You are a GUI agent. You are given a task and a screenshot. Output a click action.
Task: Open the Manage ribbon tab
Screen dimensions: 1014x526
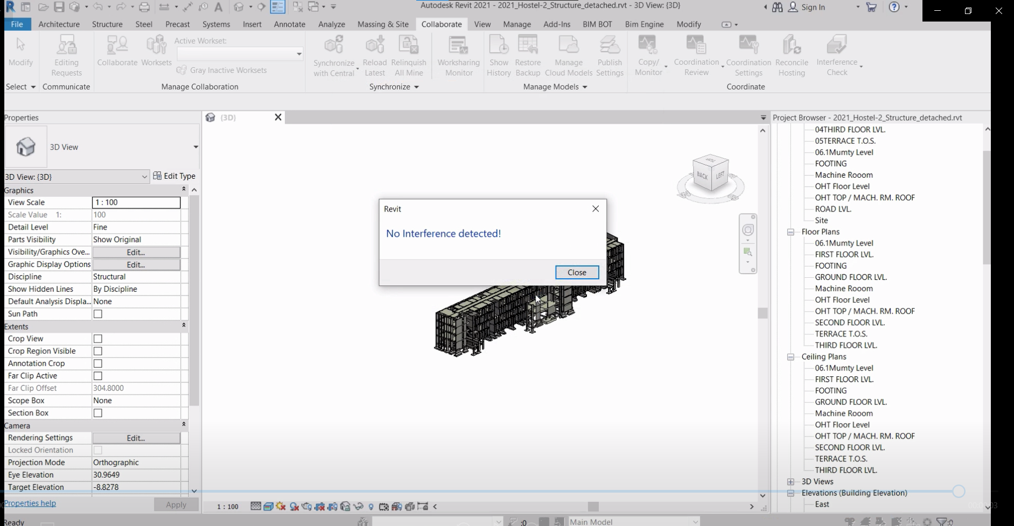coord(517,24)
